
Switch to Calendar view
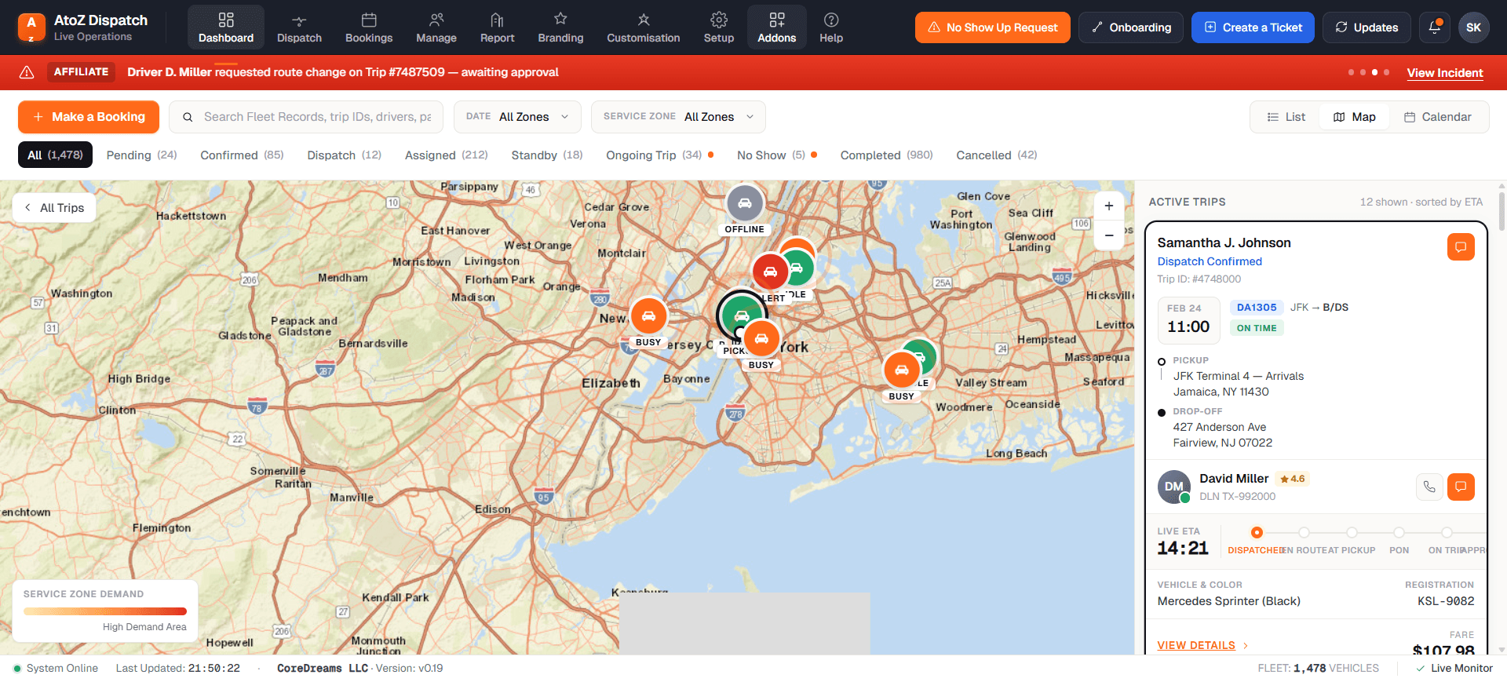[1438, 117]
